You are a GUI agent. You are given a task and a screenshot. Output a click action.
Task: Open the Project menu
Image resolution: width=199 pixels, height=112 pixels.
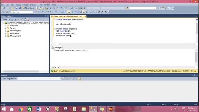click(25, 5)
